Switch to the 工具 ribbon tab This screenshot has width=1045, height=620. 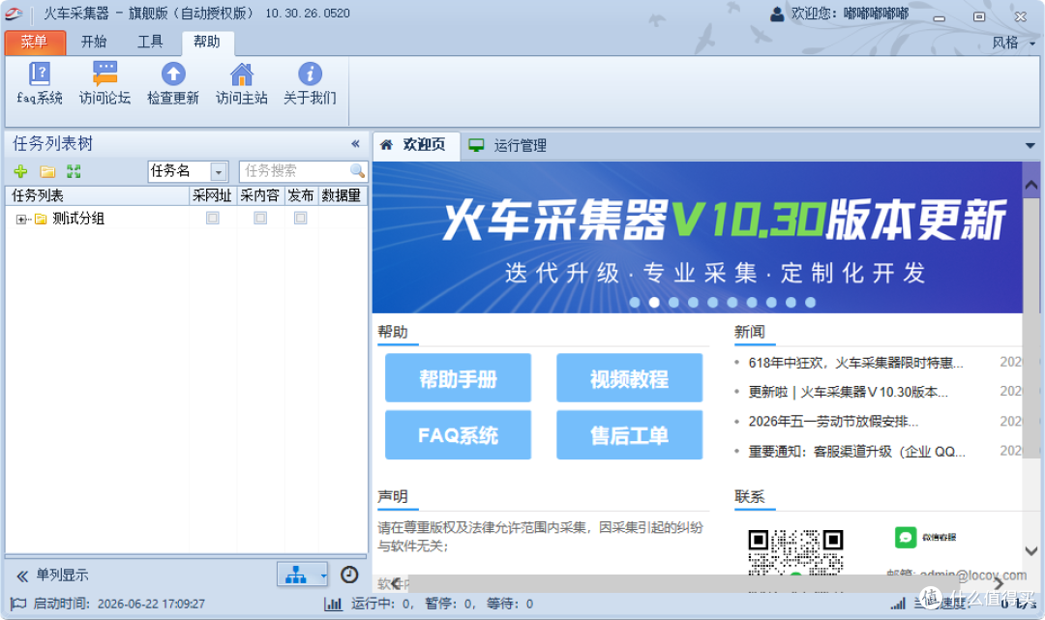150,42
